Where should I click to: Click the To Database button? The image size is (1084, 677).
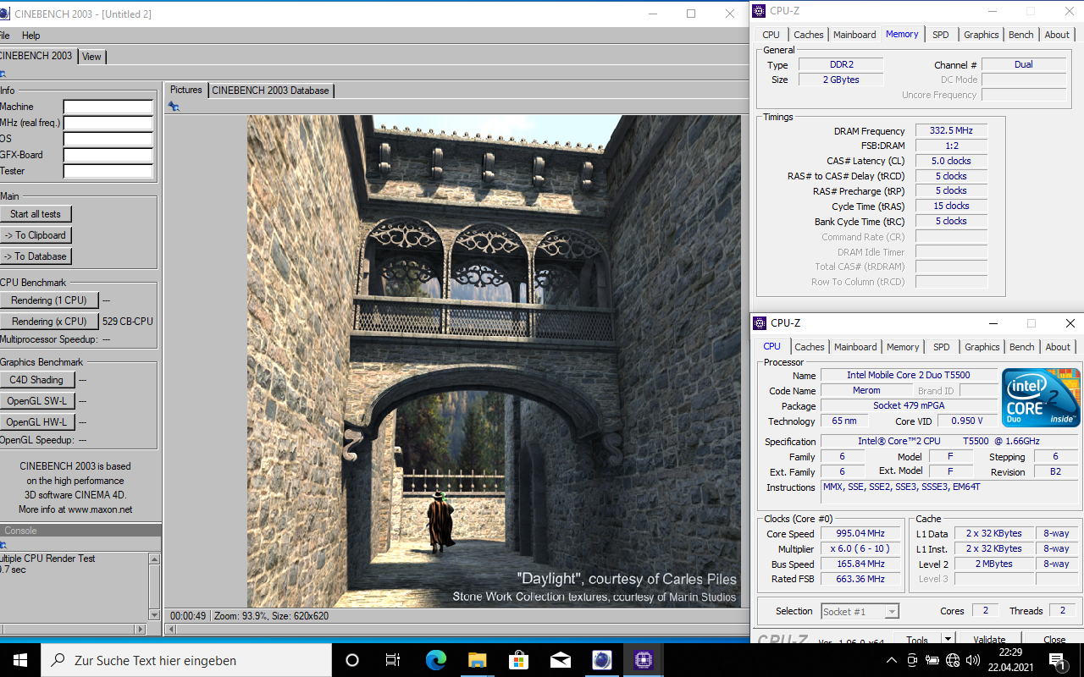(36, 256)
